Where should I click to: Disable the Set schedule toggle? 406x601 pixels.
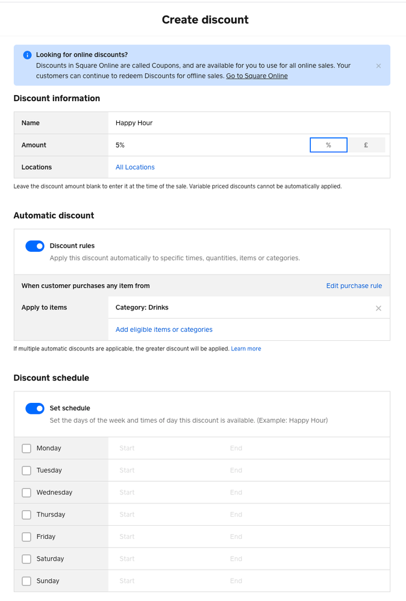click(x=35, y=408)
